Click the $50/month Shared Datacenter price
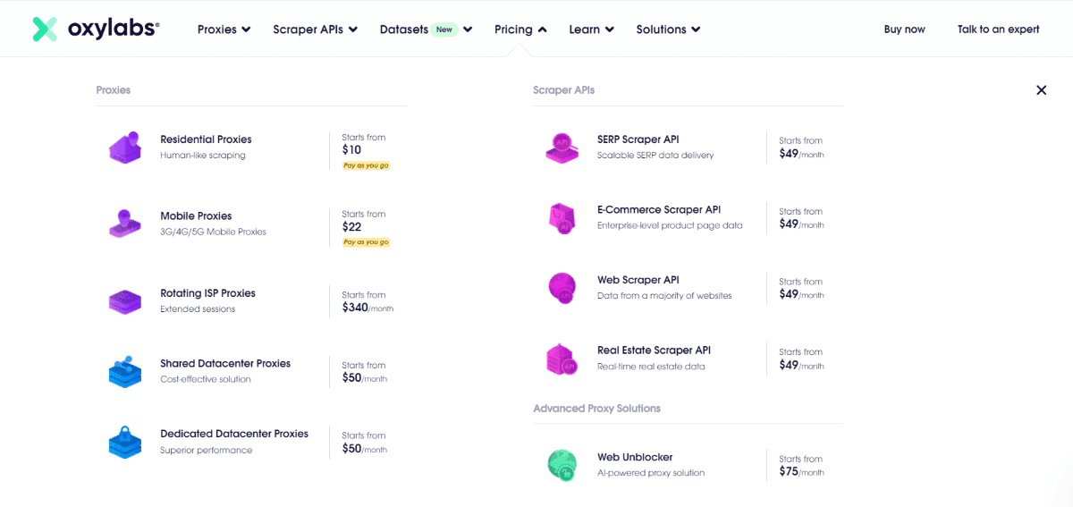 click(364, 378)
